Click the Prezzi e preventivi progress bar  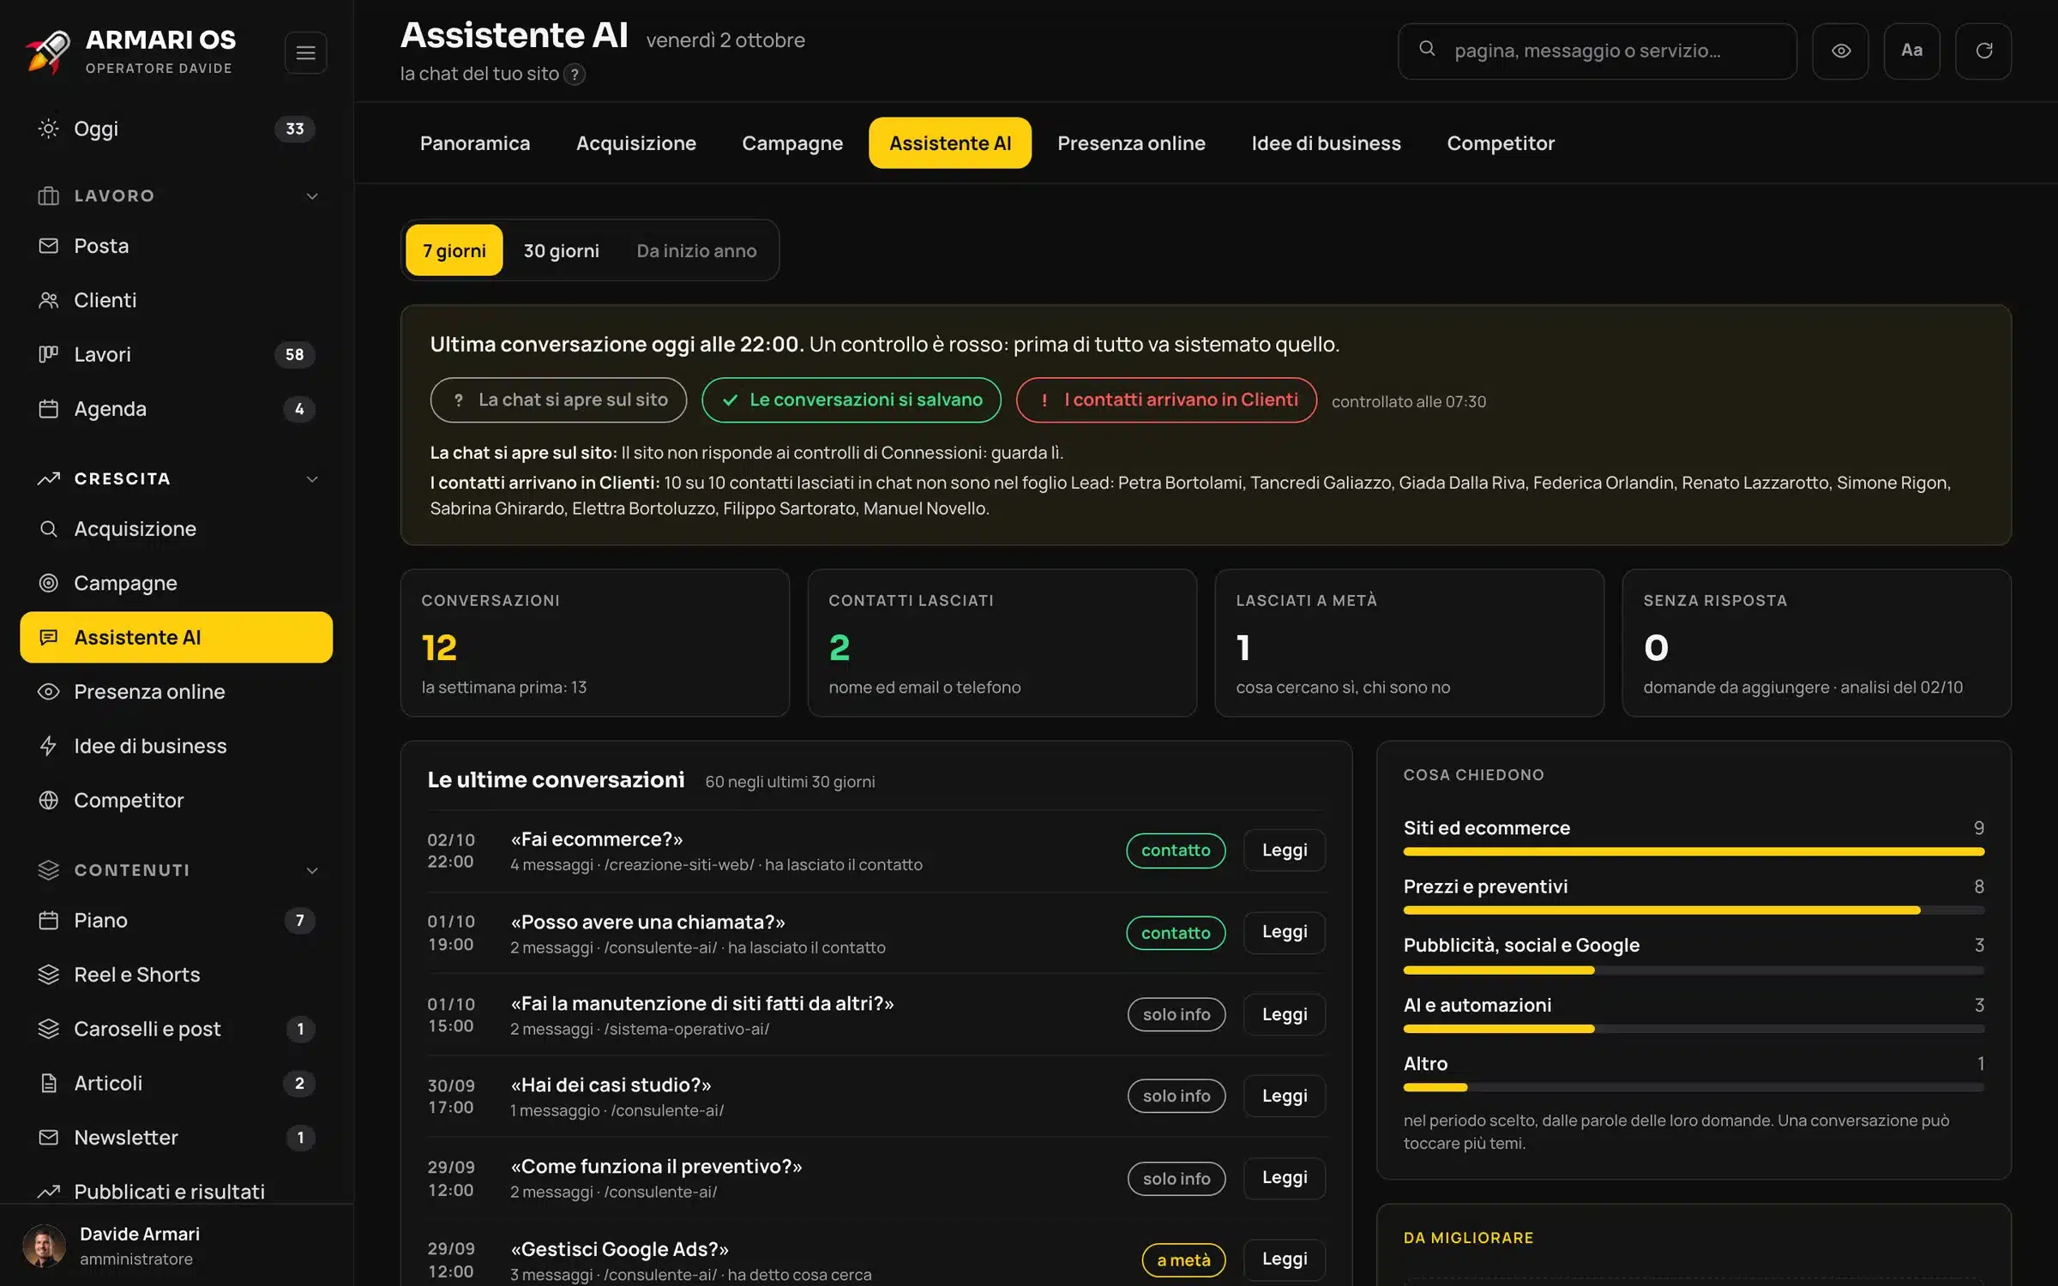pos(1694,910)
